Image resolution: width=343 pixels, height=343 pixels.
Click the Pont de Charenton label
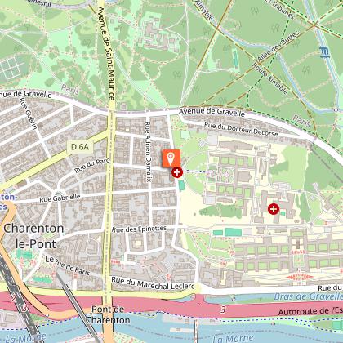108,314
